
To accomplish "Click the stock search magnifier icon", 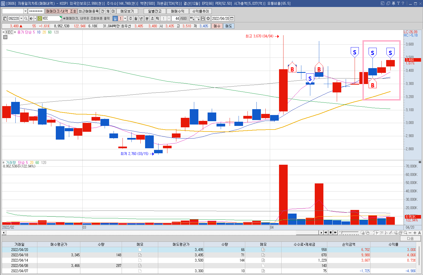I will click(x=26, y=18).
